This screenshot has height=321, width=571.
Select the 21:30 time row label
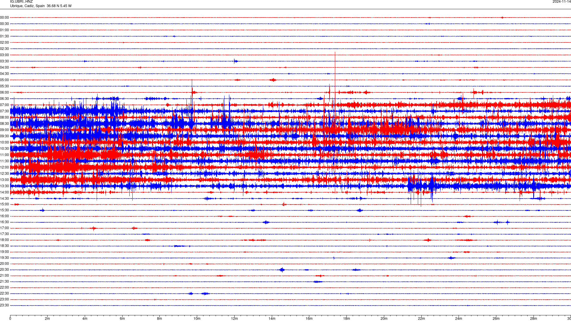[x=4, y=281]
